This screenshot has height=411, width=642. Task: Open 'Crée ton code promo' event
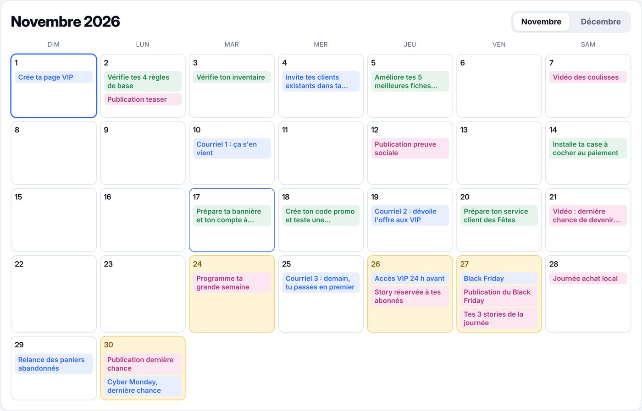pyautogui.click(x=321, y=216)
